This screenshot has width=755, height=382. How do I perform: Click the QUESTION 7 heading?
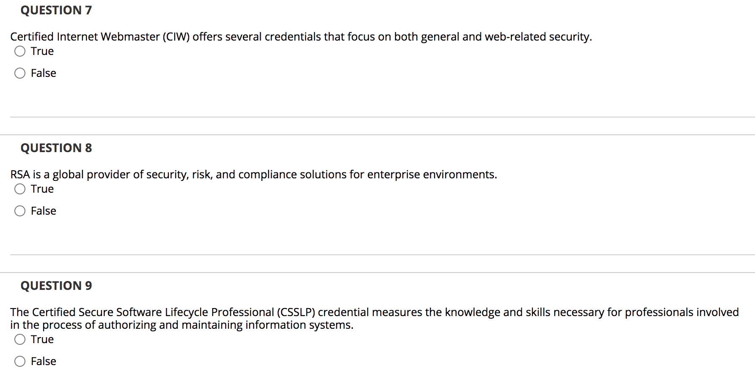pyautogui.click(x=55, y=10)
